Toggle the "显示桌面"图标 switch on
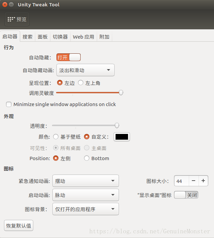The width and height of the screenshot is (214, 238). point(186,195)
